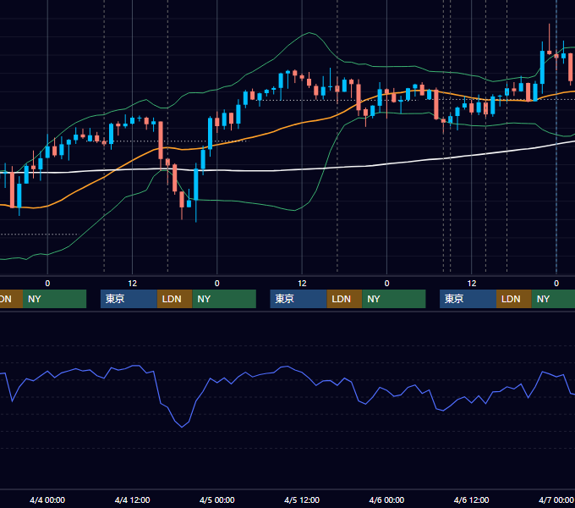Select the LDN session block on 4/6
The image size is (575, 508).
click(x=514, y=299)
